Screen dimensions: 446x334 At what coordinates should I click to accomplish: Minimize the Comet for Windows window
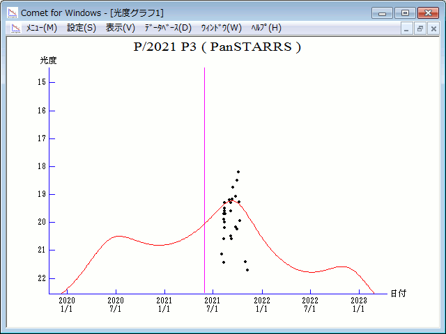coord(382,13)
